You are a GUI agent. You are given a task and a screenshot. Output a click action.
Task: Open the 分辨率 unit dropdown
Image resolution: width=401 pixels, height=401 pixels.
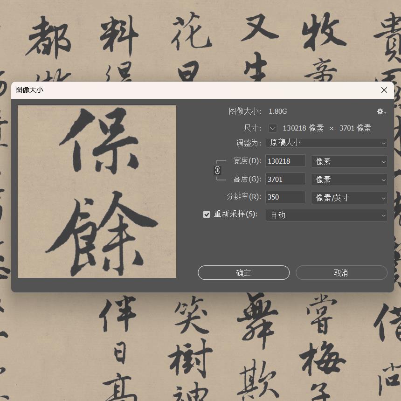(x=349, y=198)
